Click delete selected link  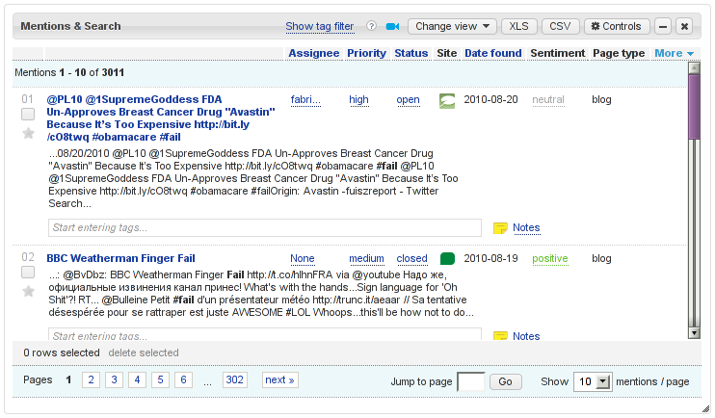[x=144, y=353]
